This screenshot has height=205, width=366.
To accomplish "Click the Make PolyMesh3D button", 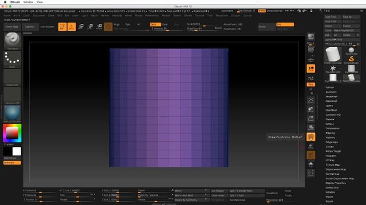I will (347, 30).
